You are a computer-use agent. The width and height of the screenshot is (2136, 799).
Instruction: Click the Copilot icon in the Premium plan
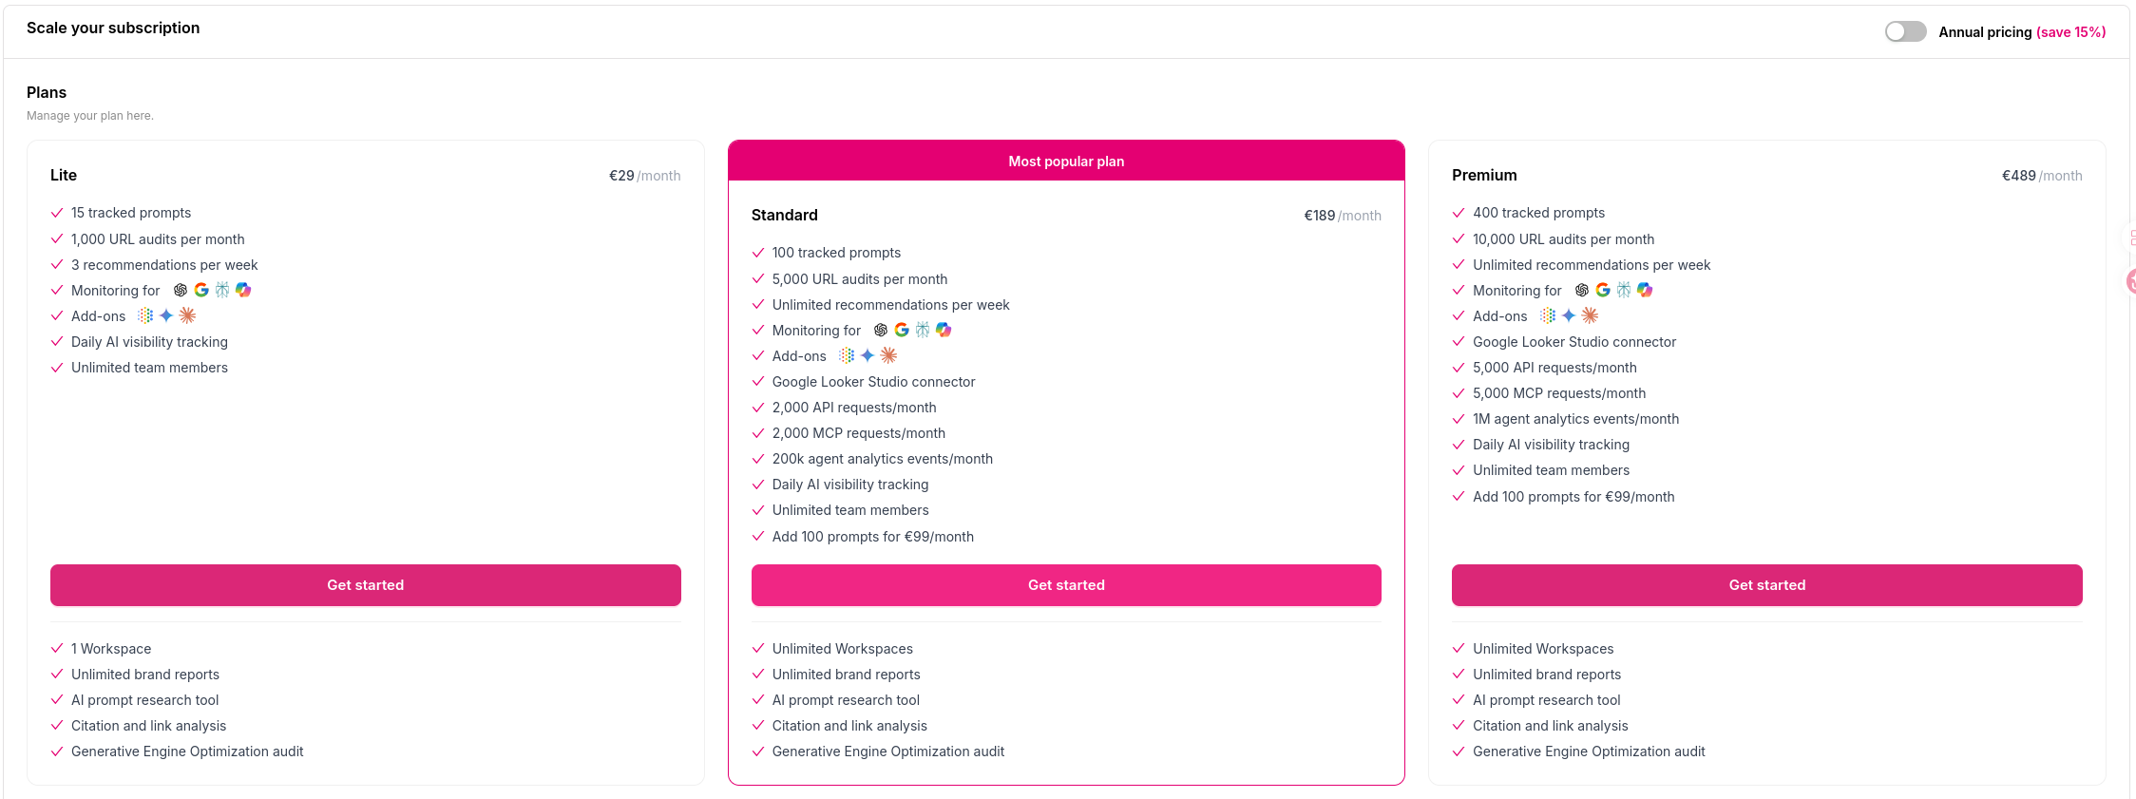coord(1645,290)
